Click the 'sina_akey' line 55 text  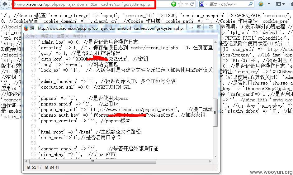click(x=77, y=154)
